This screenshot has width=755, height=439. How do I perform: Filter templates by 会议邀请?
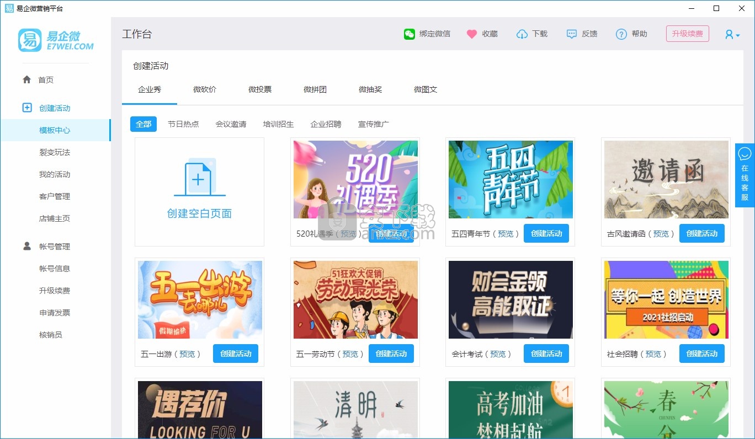[231, 124]
